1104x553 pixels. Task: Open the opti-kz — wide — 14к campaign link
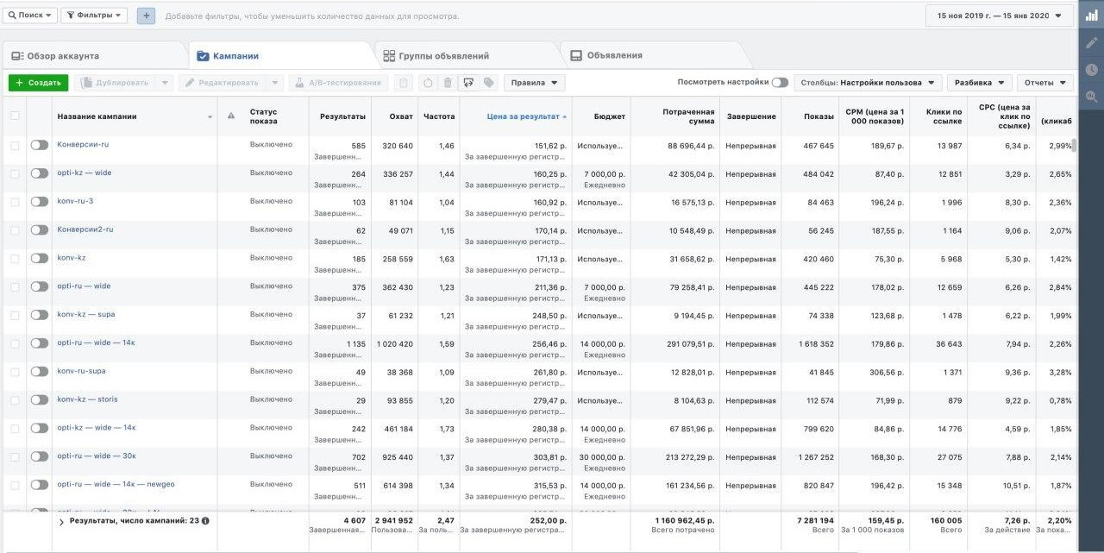click(x=97, y=428)
